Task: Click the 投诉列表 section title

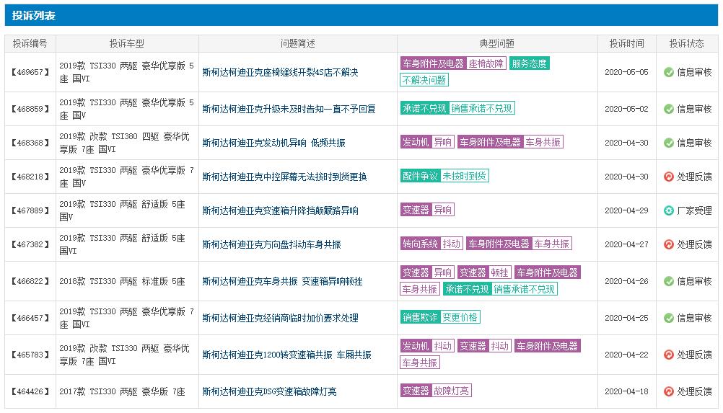Action: click(x=34, y=16)
